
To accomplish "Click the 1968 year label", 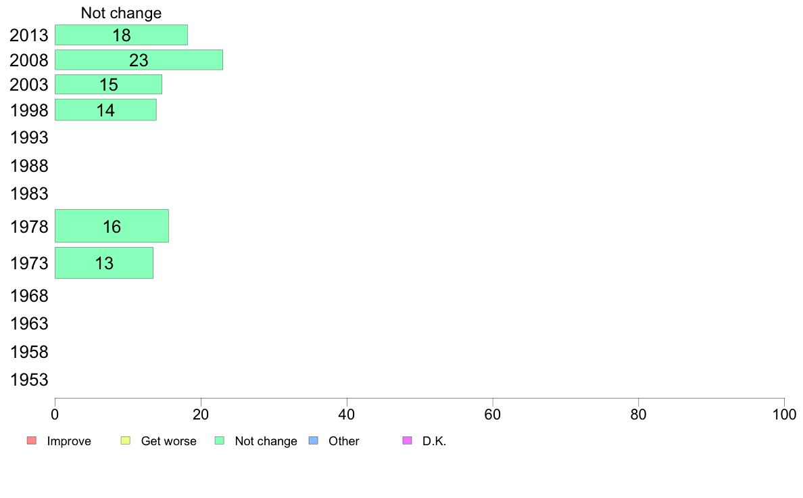I will coord(29,296).
